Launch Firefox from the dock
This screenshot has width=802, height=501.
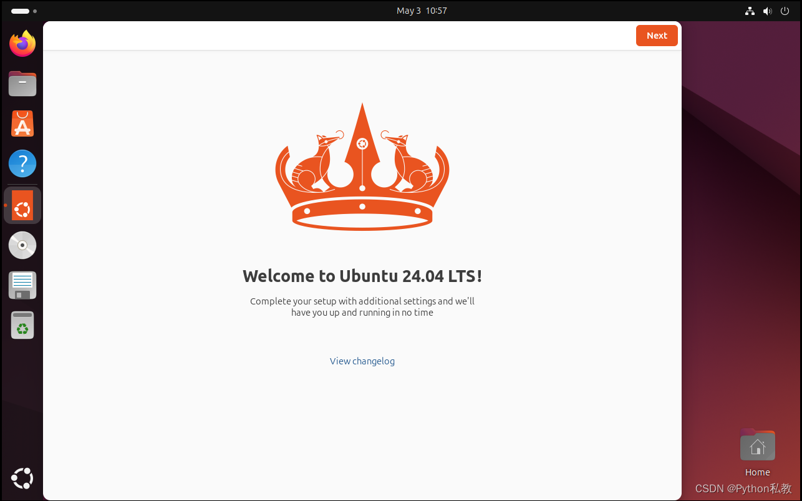click(x=22, y=44)
